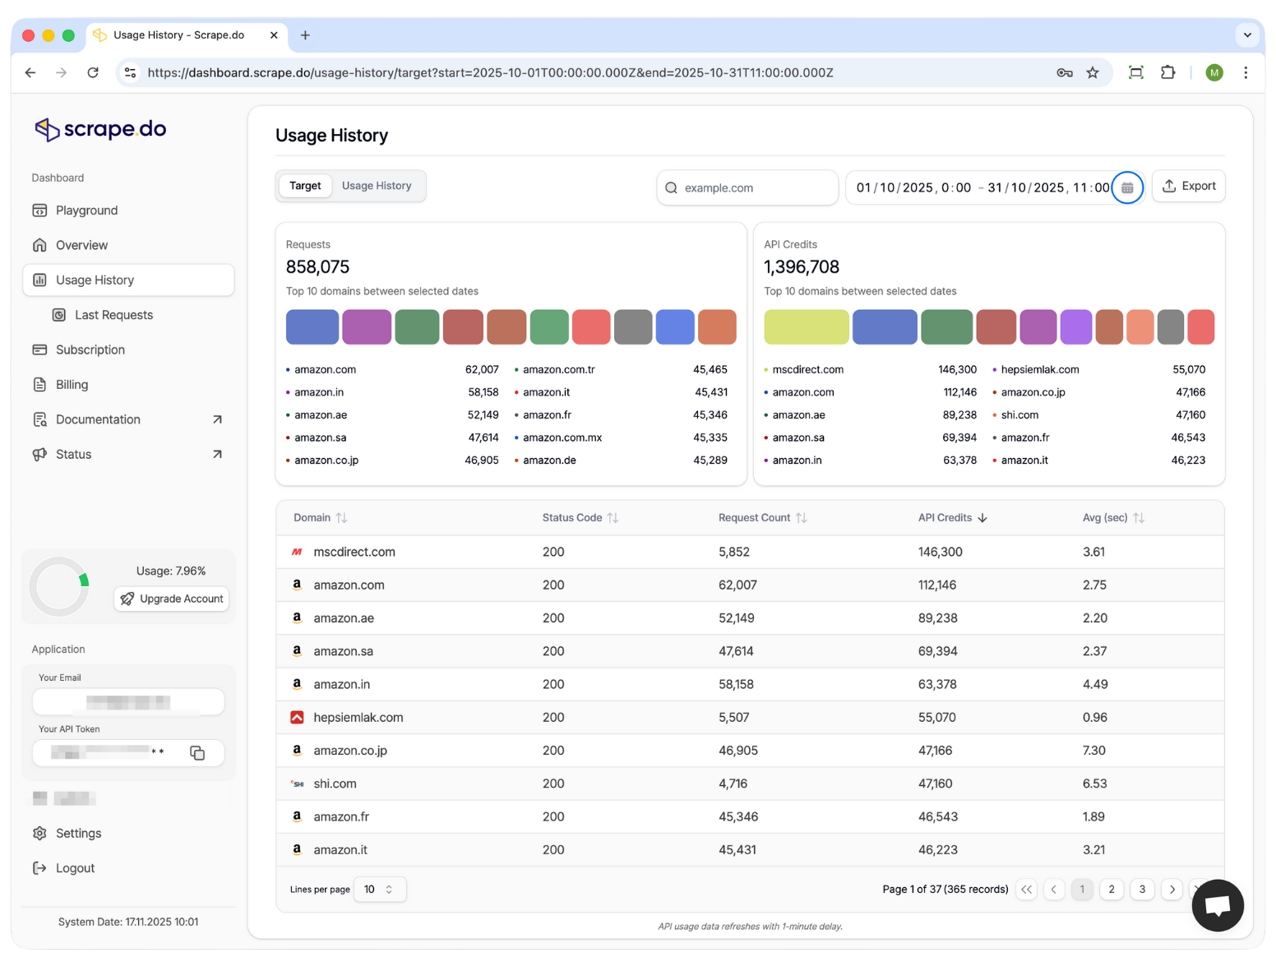Open the calendar date picker icon
The height and width of the screenshot is (971, 1276).
[x=1127, y=188]
